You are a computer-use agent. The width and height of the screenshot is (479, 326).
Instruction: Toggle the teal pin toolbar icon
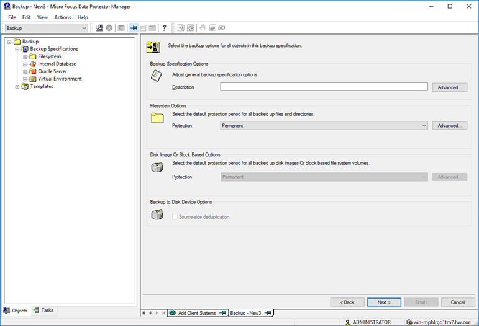tap(134, 28)
